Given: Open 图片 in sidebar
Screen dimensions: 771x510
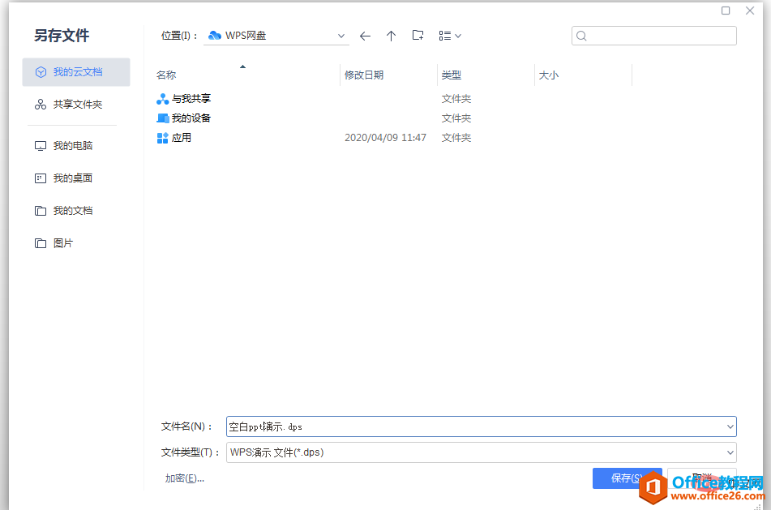Looking at the screenshot, I should [76, 243].
